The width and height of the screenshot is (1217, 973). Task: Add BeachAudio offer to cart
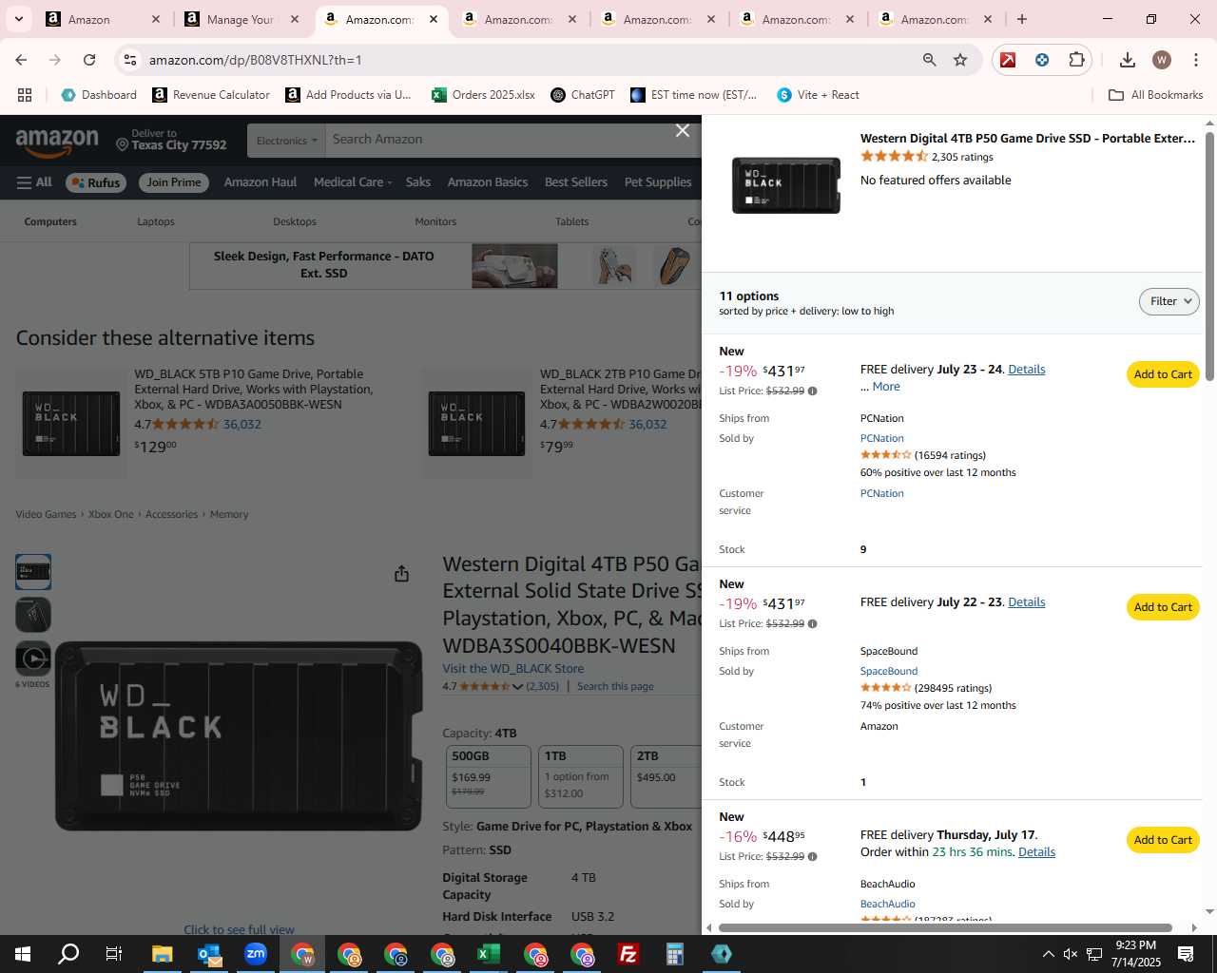[1163, 840]
